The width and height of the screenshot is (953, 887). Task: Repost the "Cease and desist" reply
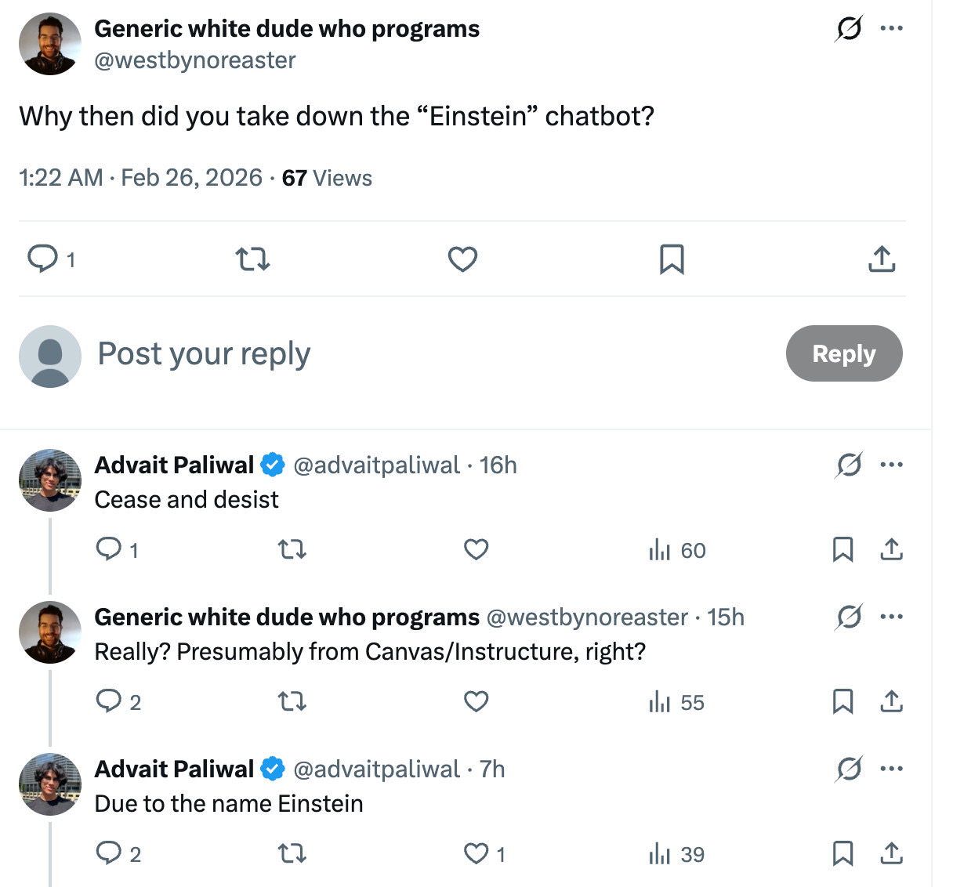pos(292,550)
